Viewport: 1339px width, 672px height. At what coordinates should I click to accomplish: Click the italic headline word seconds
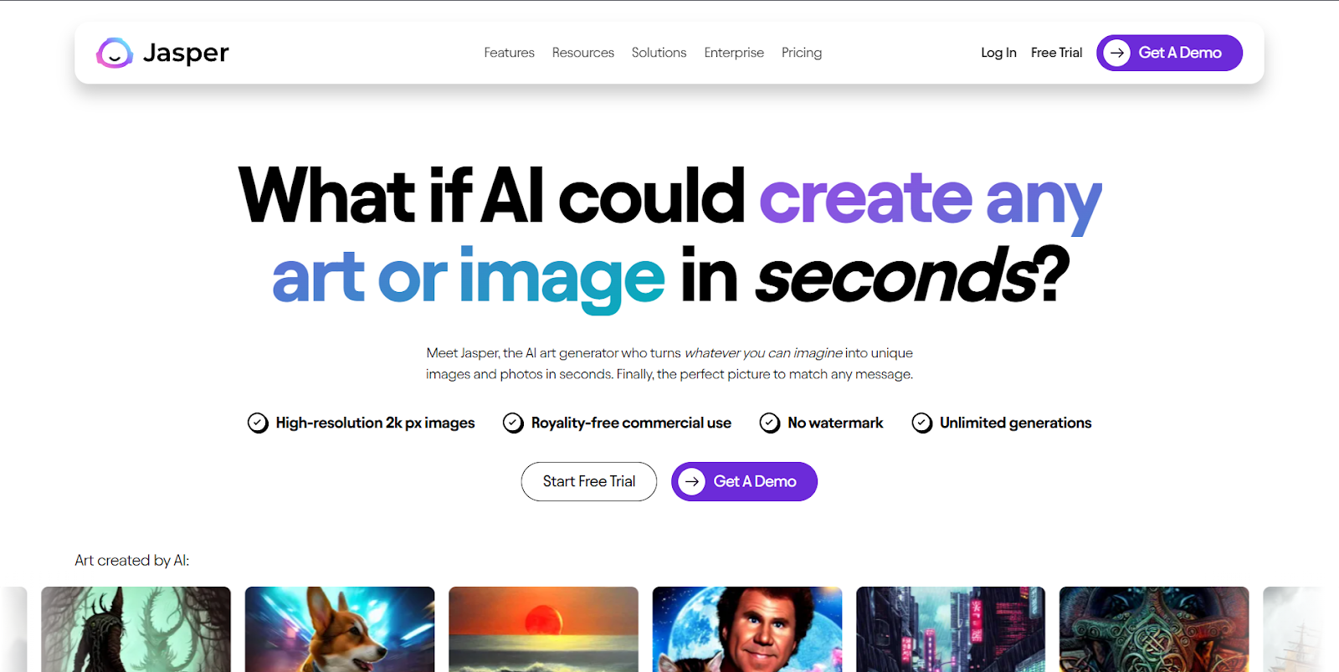[897, 276]
